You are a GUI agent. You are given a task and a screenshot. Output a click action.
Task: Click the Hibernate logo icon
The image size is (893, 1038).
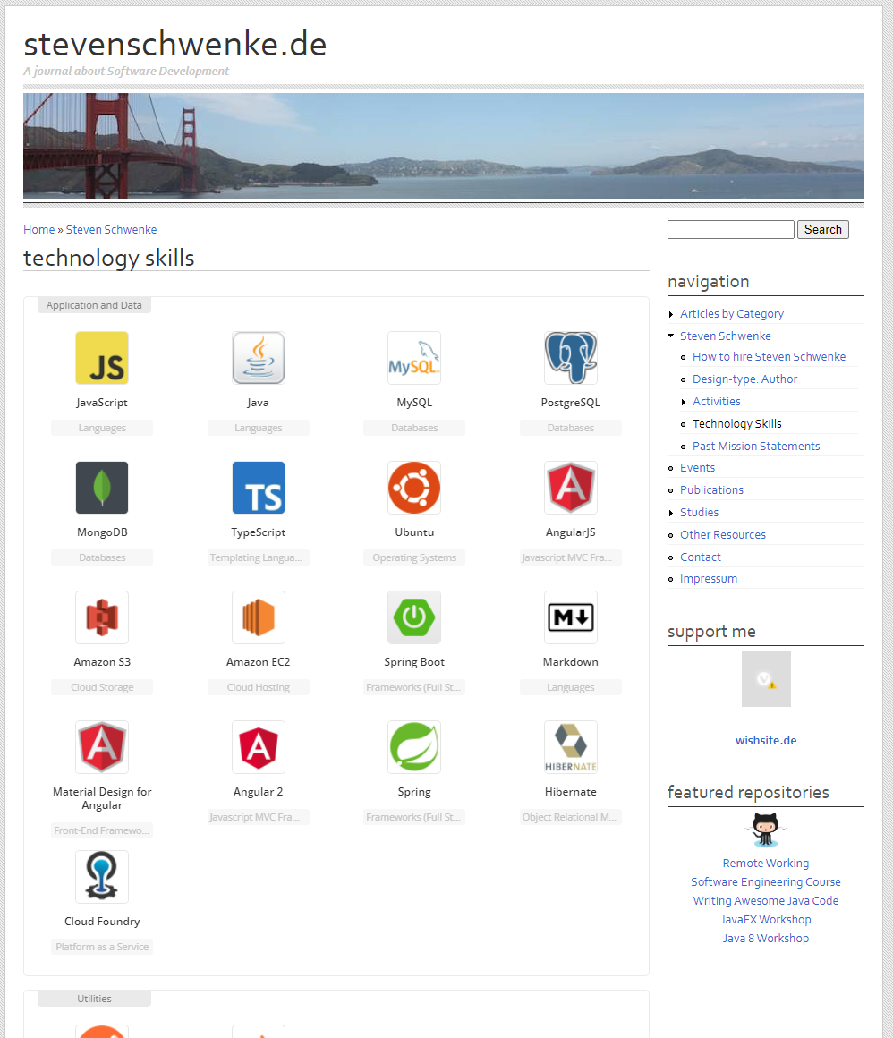(571, 747)
